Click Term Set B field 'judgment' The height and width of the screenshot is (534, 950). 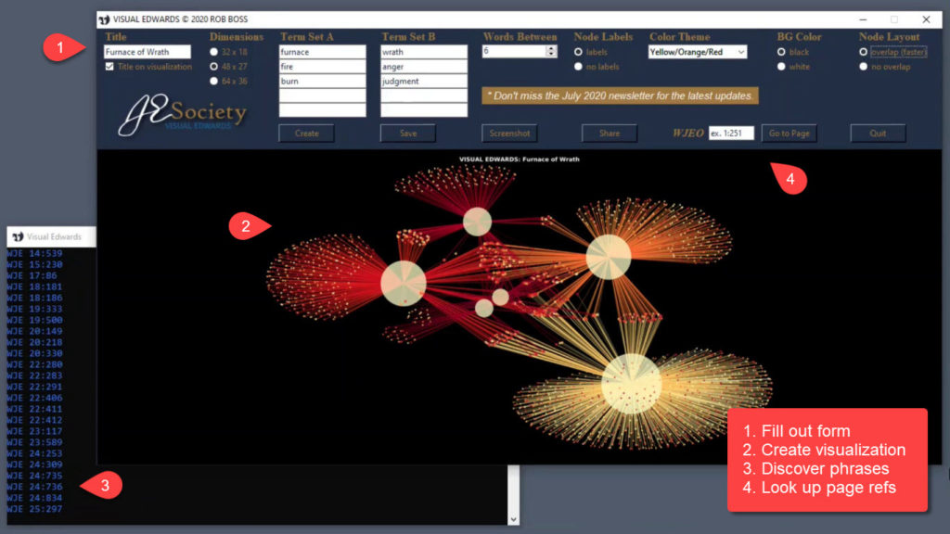424,82
